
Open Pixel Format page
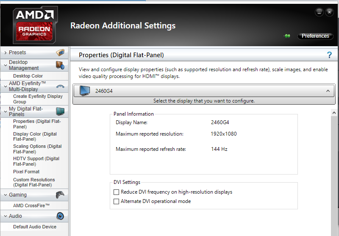(x=26, y=172)
